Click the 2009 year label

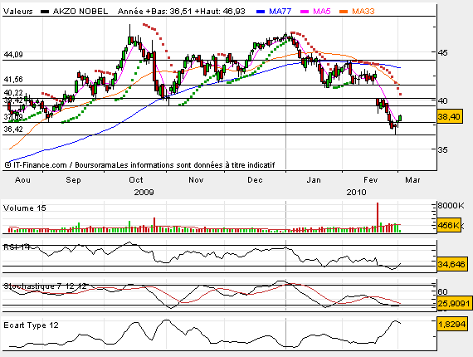(144, 193)
